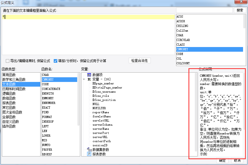Select ACOS in search results list
Screen dimensions: 248x165
[210, 16]
